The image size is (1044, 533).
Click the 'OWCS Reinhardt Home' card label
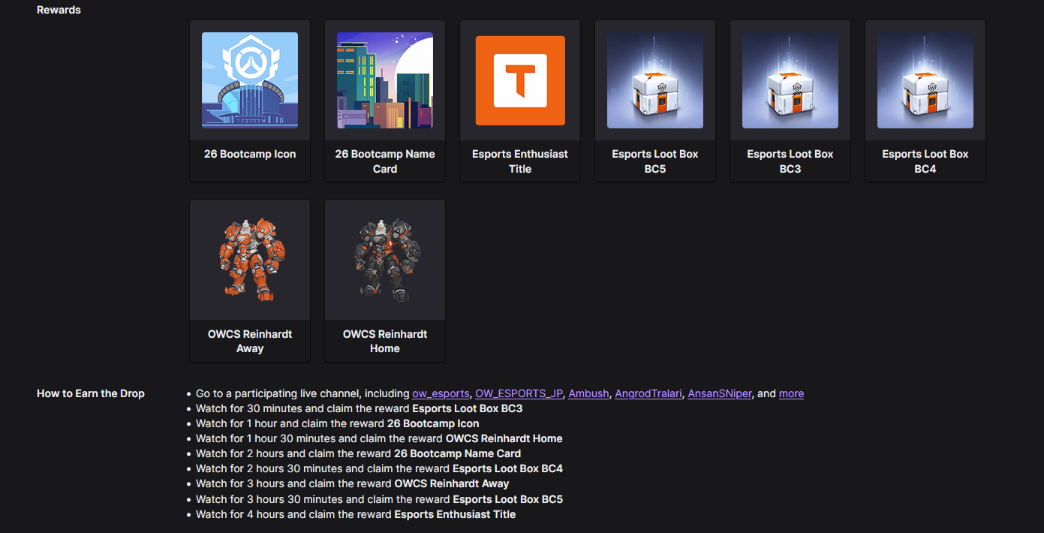point(385,341)
